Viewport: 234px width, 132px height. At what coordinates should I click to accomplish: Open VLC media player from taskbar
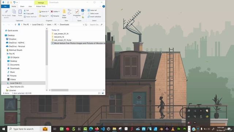173,129
